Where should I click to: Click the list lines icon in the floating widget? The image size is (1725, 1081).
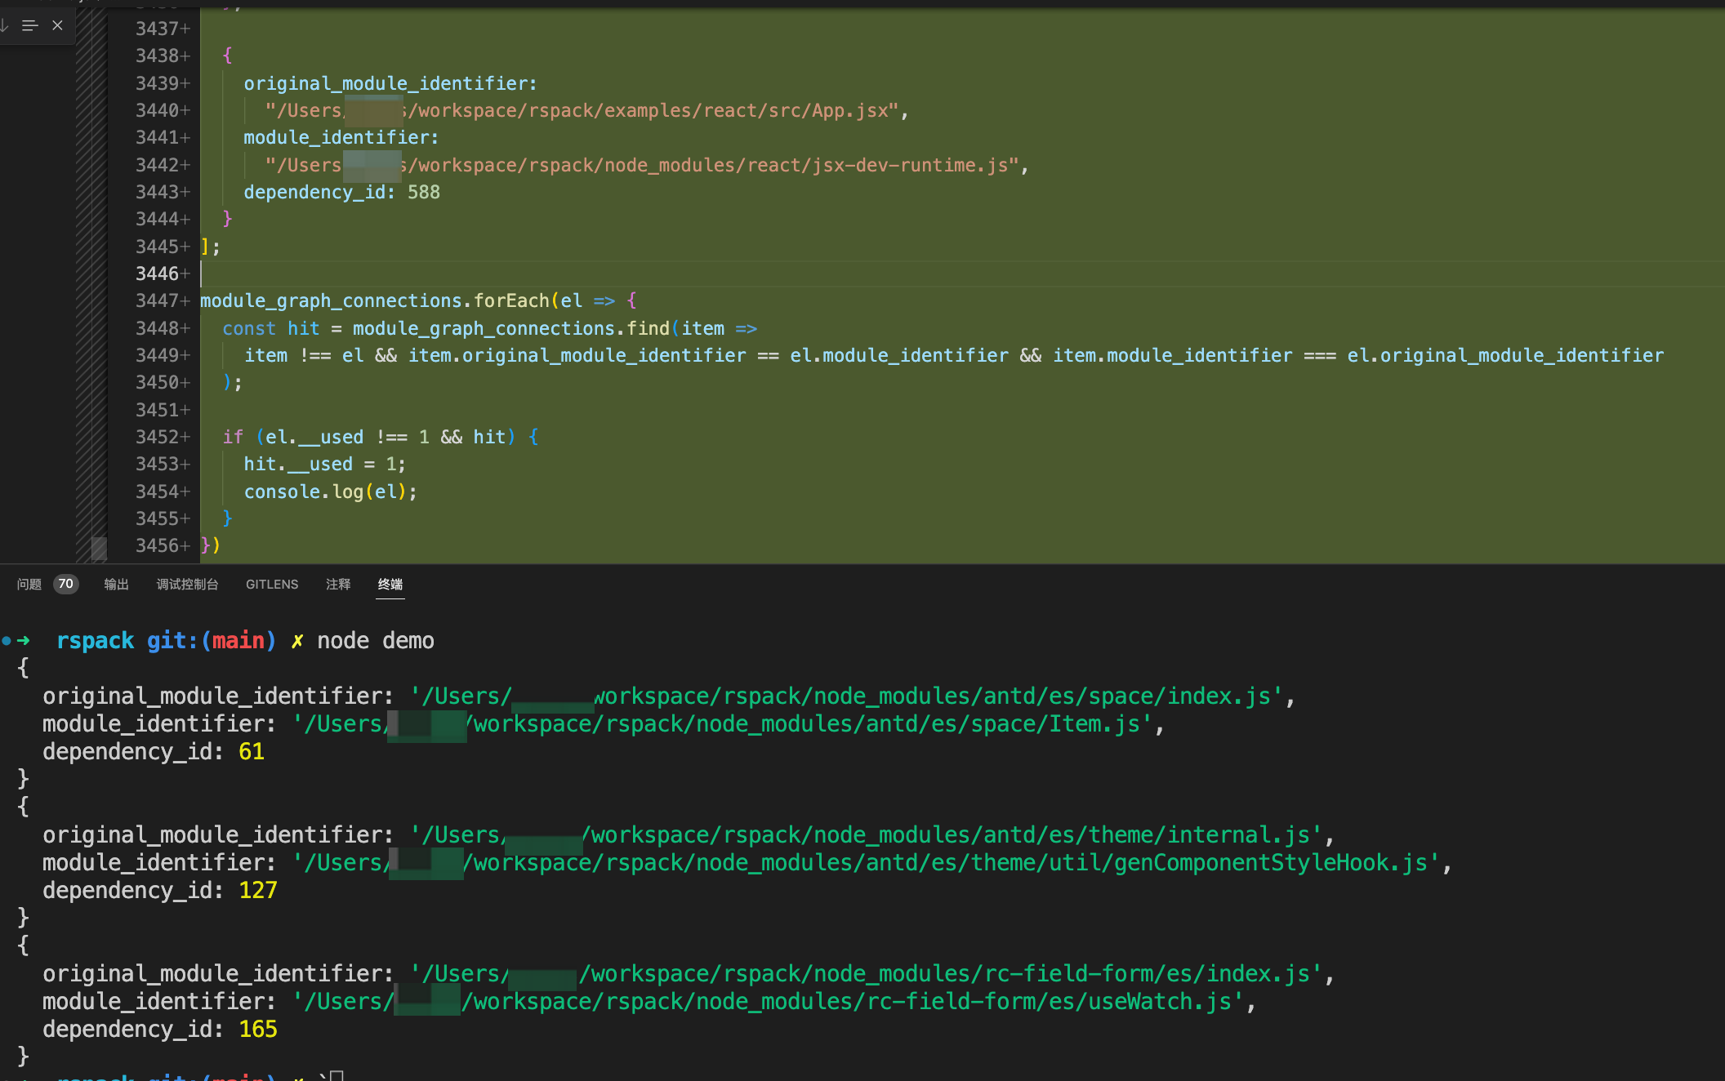click(x=31, y=25)
